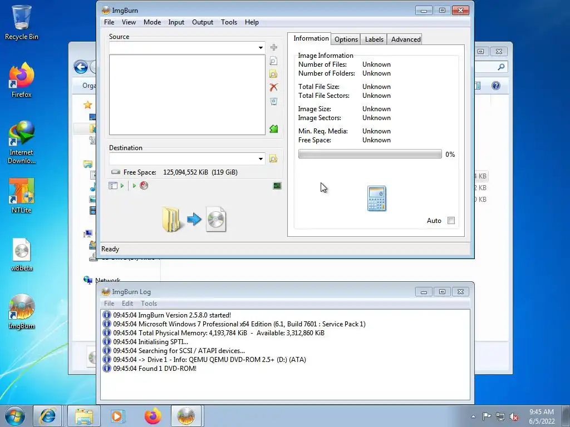Image resolution: width=570 pixels, height=427 pixels.
Task: Switch to the Advanced tab
Action: click(406, 39)
